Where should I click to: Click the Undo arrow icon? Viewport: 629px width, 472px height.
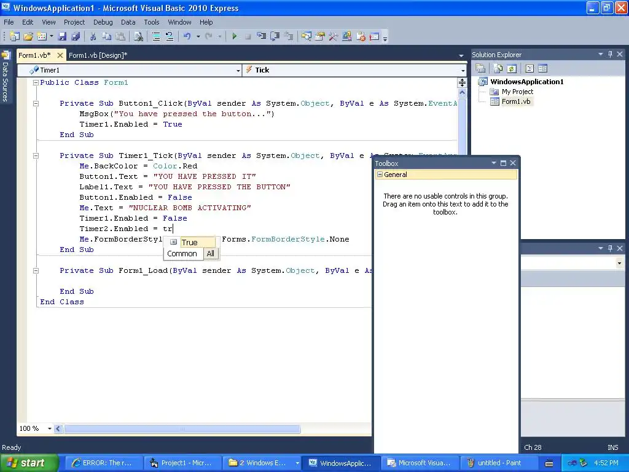click(x=187, y=36)
